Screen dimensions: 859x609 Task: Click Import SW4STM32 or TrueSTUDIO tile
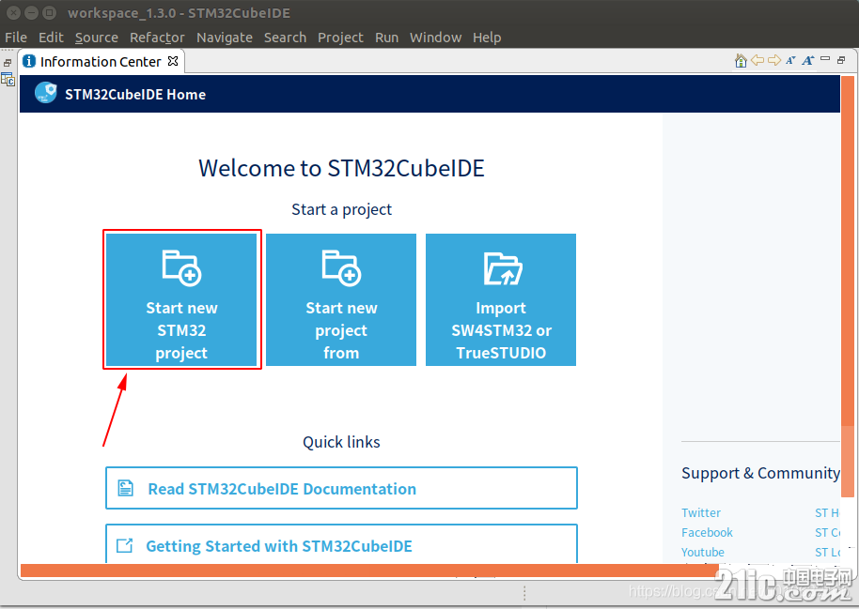point(501,299)
